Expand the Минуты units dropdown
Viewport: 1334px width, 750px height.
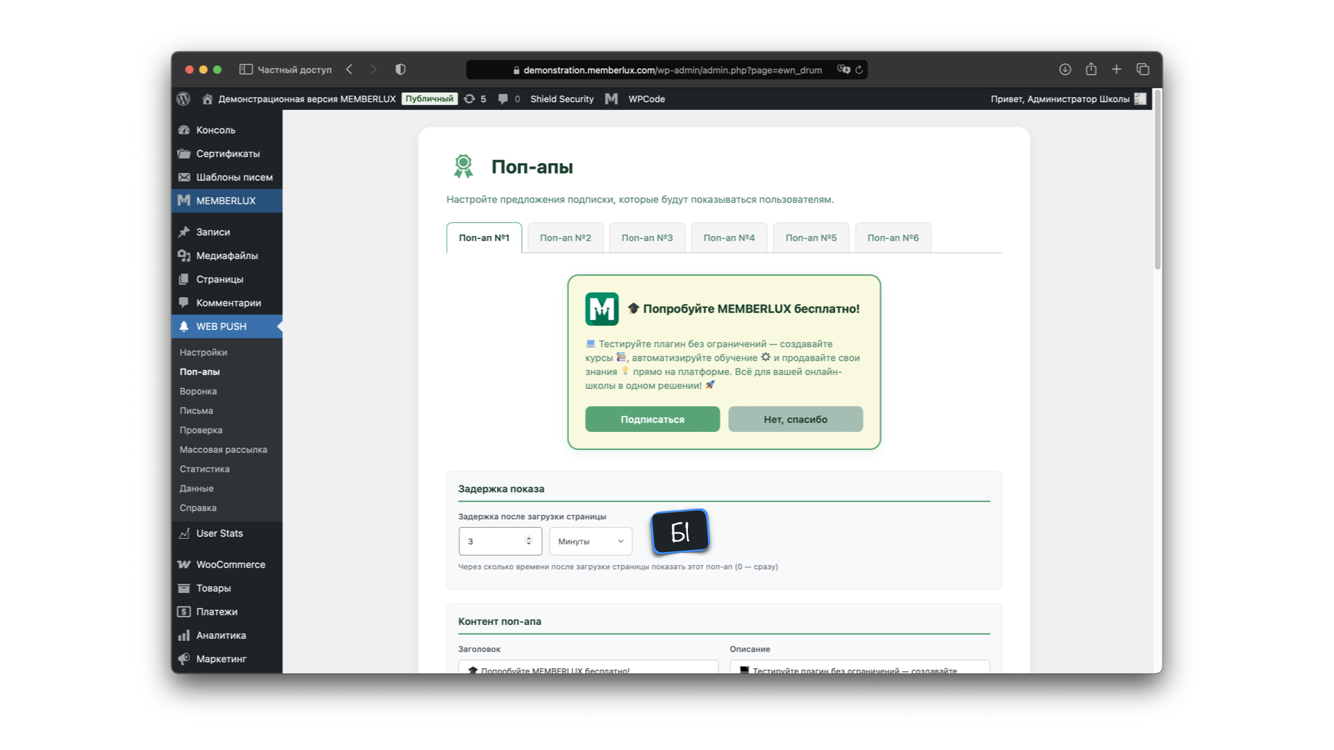pyautogui.click(x=591, y=541)
